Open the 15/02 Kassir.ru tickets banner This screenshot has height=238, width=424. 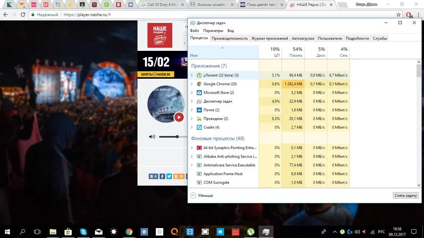click(162, 65)
